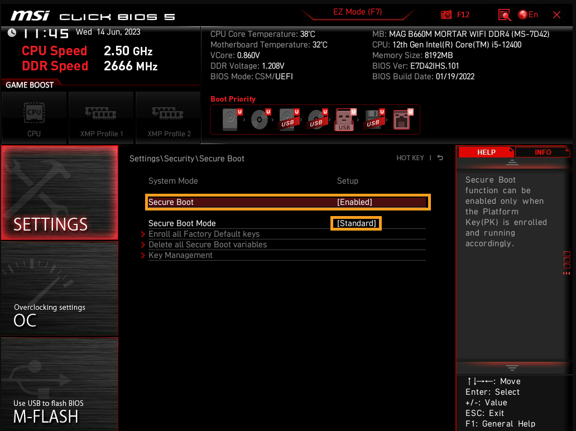Screen dimensions: 576x431
Task: Expand Delete all Secure Boot variables
Action: (207, 245)
